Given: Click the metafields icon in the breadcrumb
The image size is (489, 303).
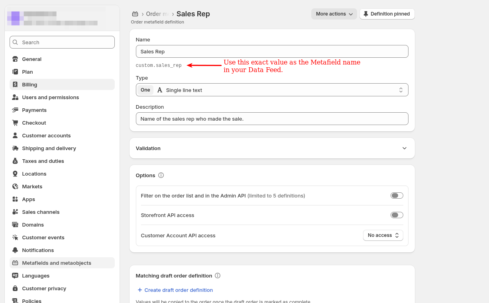Looking at the screenshot, I should click(x=135, y=14).
